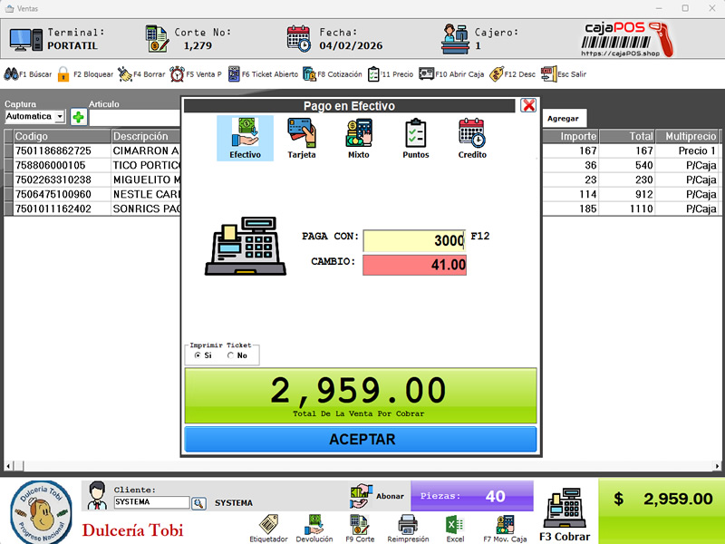Pick the Credito payment option

coord(472,139)
